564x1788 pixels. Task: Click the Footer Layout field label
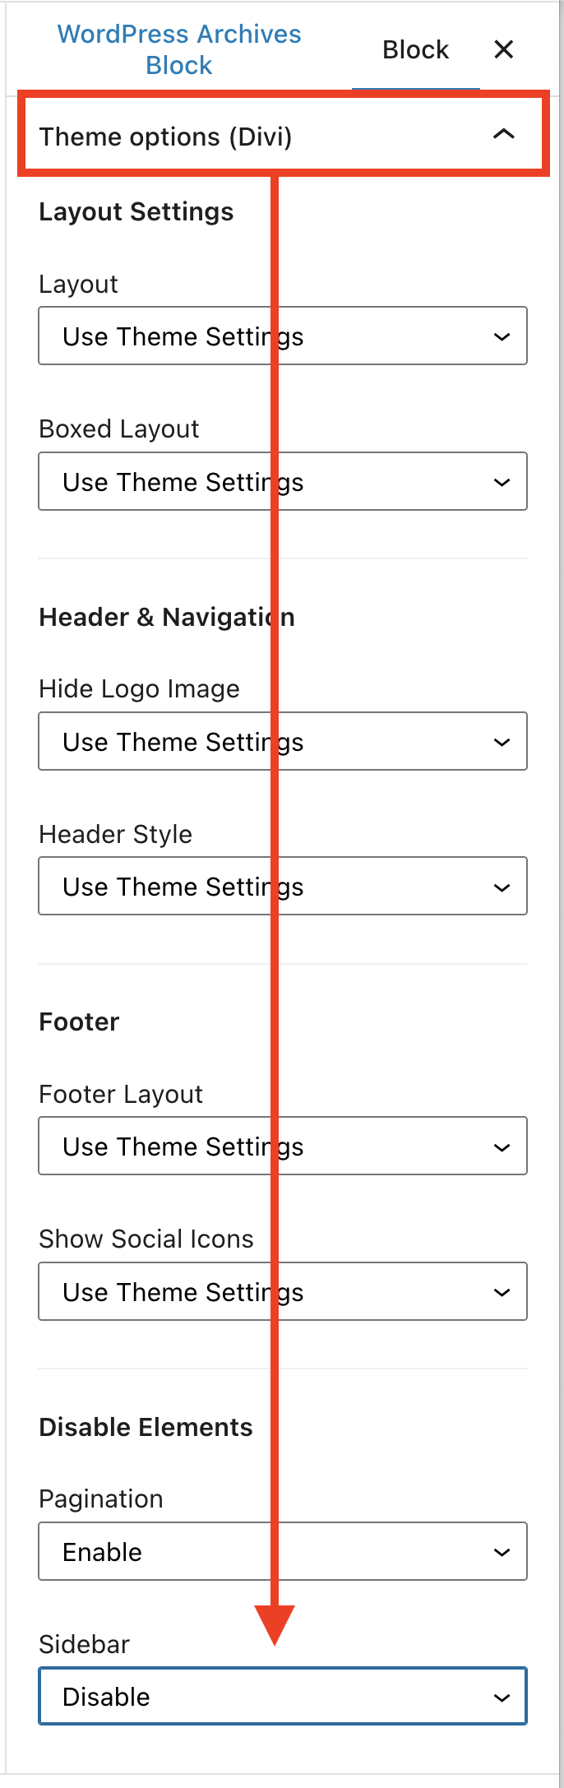pyautogui.click(x=121, y=1095)
